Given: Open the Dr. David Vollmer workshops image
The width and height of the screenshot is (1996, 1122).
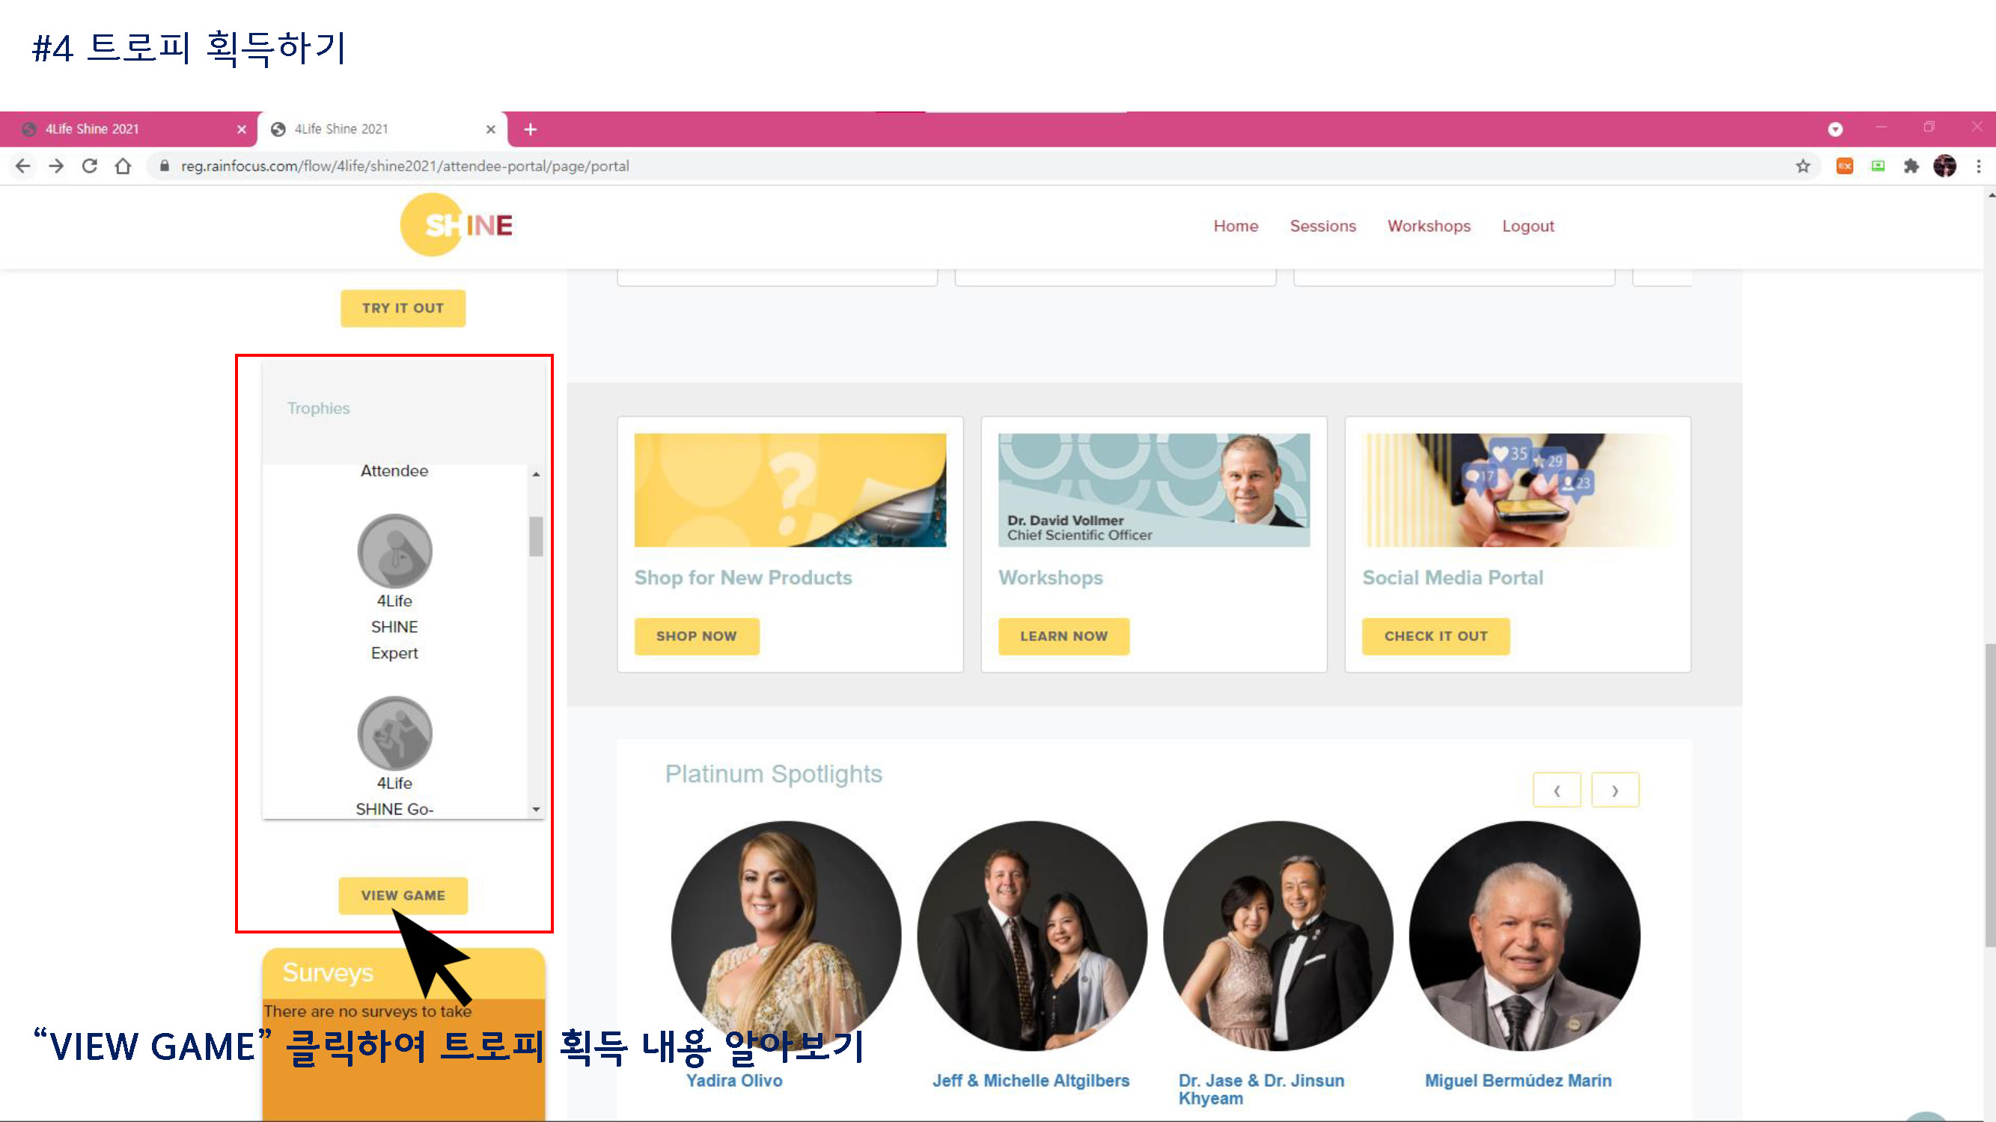Looking at the screenshot, I should (1154, 490).
